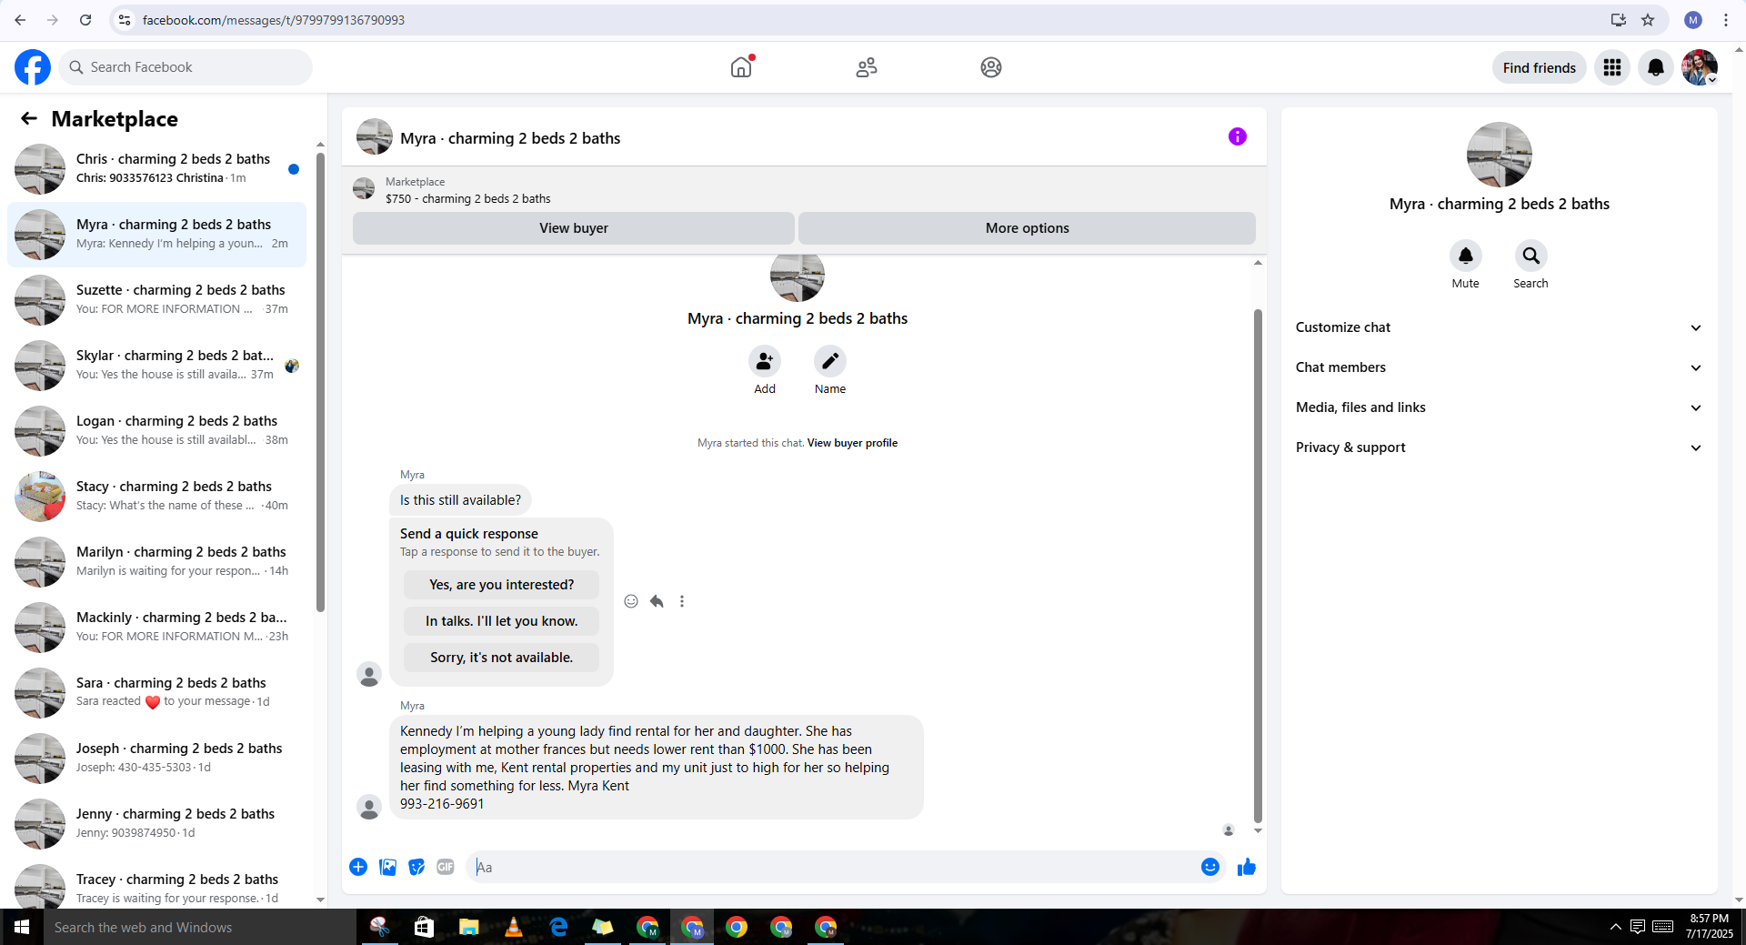The width and height of the screenshot is (1746, 945).
Task: Choose a GIF in composer
Action: pos(446,867)
